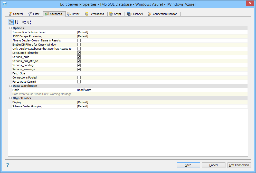Image resolution: width=256 pixels, height=173 pixels.
Task: Save the server properties
Action: pos(188,165)
